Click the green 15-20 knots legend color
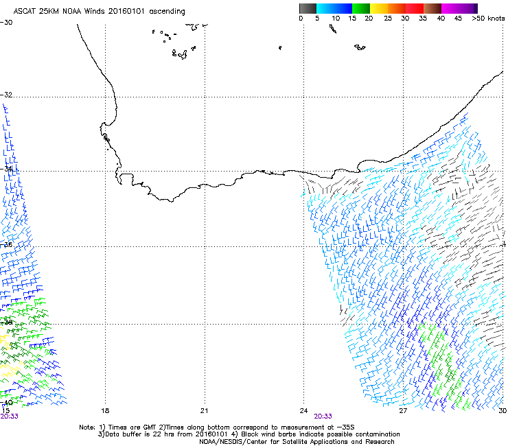This screenshot has width=508, height=446. coord(361,8)
